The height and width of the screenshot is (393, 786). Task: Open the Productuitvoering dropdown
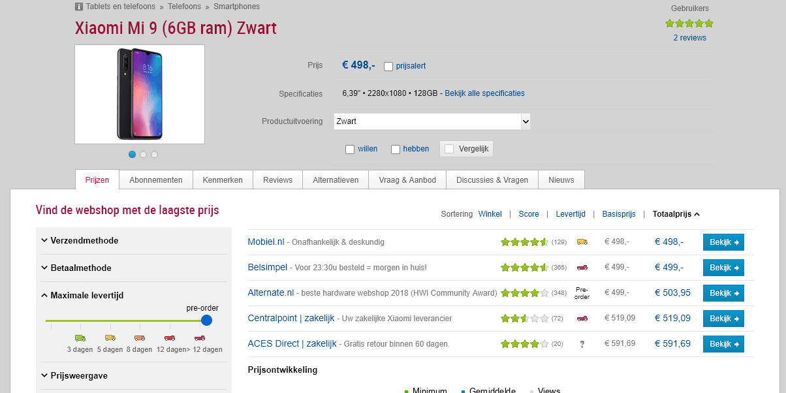coord(432,121)
